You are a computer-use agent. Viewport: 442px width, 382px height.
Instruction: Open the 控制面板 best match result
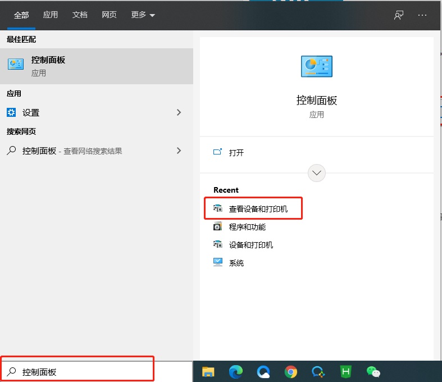tap(97, 66)
